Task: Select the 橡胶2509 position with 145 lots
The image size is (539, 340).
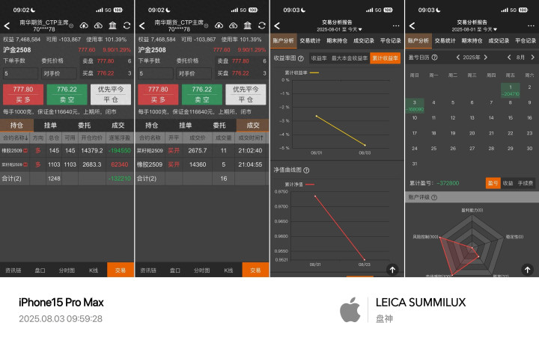Action: click(67, 151)
